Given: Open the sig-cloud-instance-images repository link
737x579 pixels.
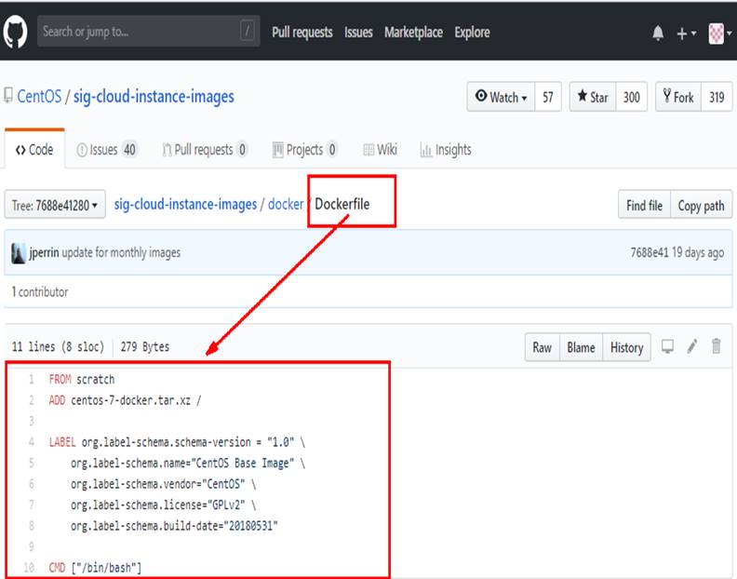Looking at the screenshot, I should 154,97.
